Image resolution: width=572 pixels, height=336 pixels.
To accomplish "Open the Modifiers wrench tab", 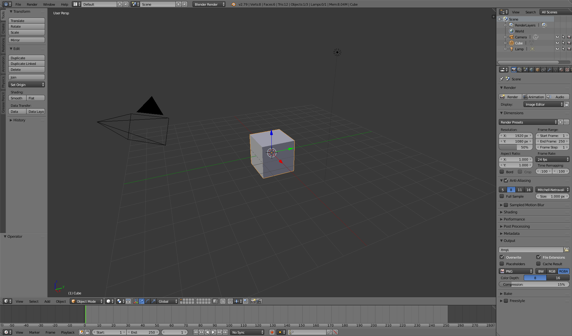I will pyautogui.click(x=550, y=69).
